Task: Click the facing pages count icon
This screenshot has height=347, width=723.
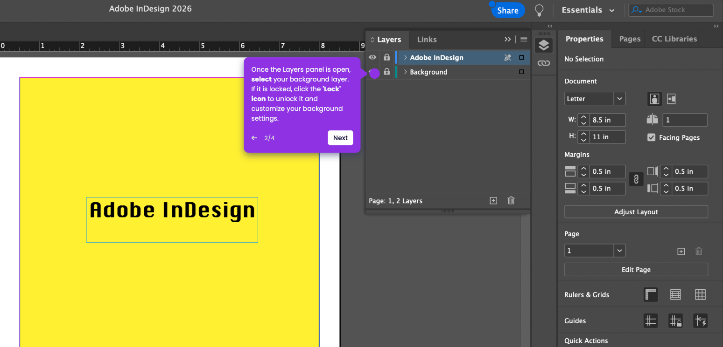Action: [x=652, y=120]
